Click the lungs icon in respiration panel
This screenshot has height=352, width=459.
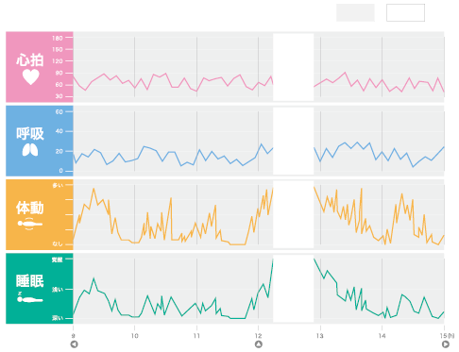[x=30, y=150]
